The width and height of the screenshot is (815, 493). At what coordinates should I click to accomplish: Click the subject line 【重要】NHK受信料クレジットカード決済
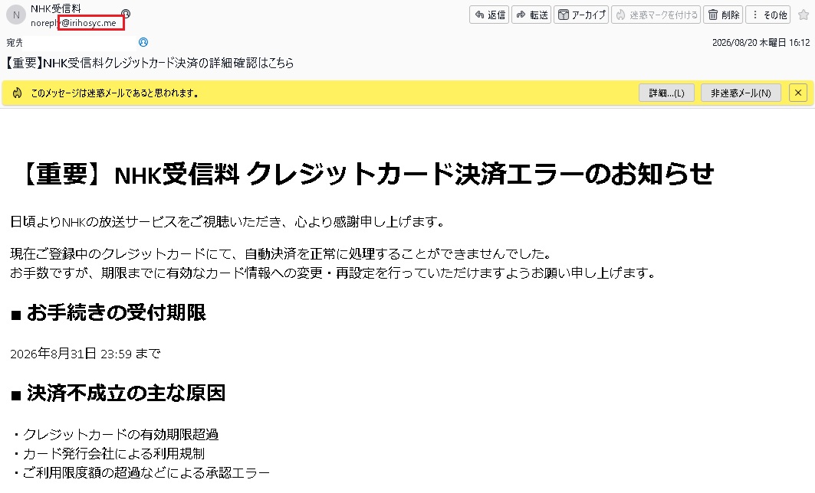(x=150, y=63)
